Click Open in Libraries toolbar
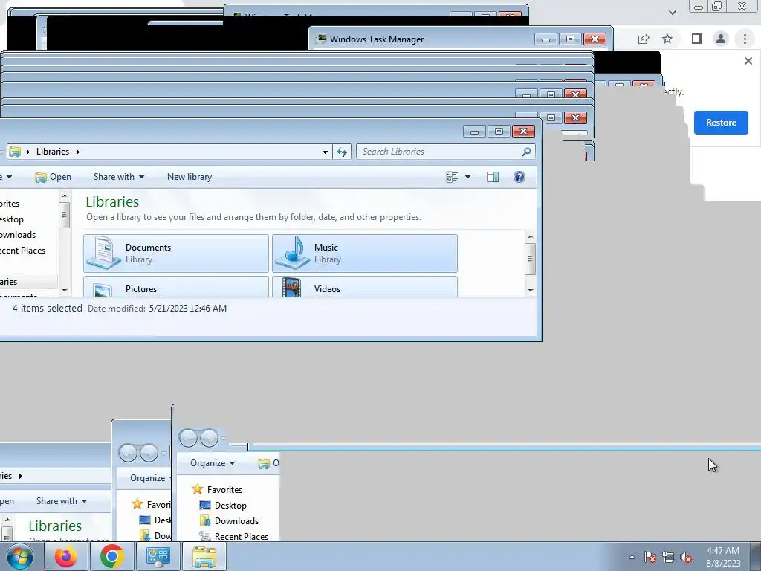Viewport: 761px width, 571px height. pos(53,177)
